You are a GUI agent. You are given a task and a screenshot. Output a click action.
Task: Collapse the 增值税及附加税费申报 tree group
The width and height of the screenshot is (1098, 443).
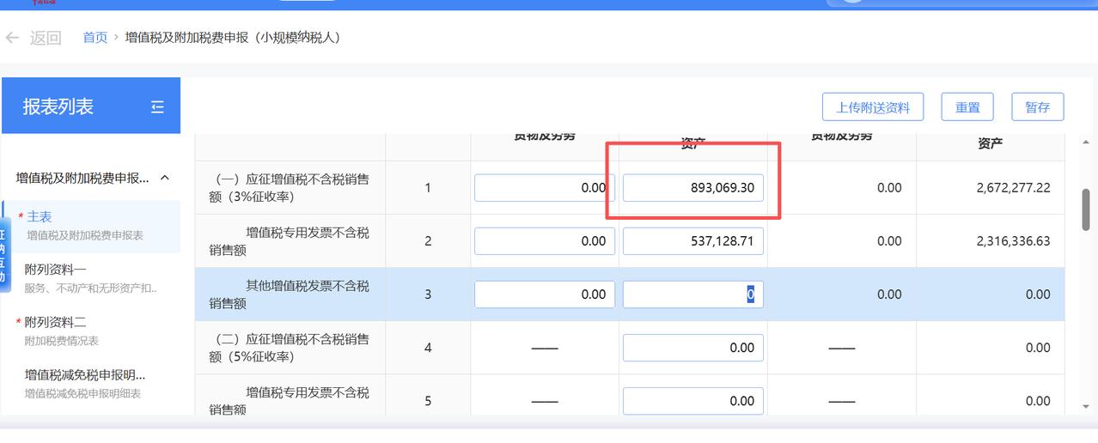pos(165,178)
